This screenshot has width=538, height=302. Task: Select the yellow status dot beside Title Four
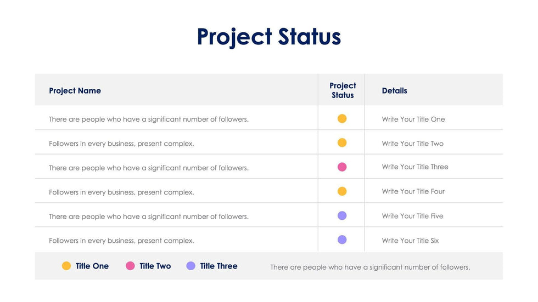click(342, 191)
